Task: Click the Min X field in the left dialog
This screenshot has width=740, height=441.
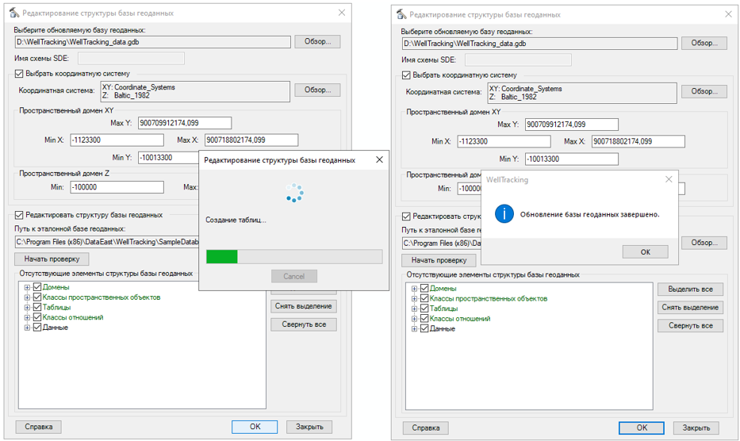Action: [x=117, y=140]
